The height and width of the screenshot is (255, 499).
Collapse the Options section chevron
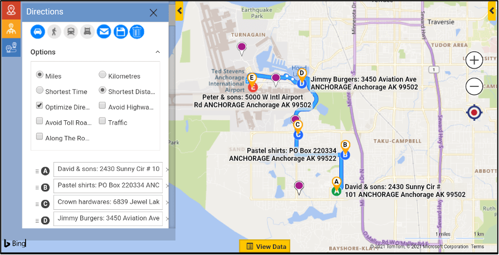pos(158,52)
